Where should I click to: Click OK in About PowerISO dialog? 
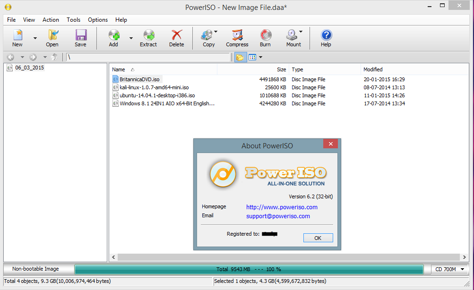pyautogui.click(x=318, y=238)
